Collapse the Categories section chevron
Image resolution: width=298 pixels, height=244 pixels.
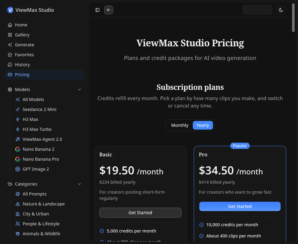[x=79, y=184]
